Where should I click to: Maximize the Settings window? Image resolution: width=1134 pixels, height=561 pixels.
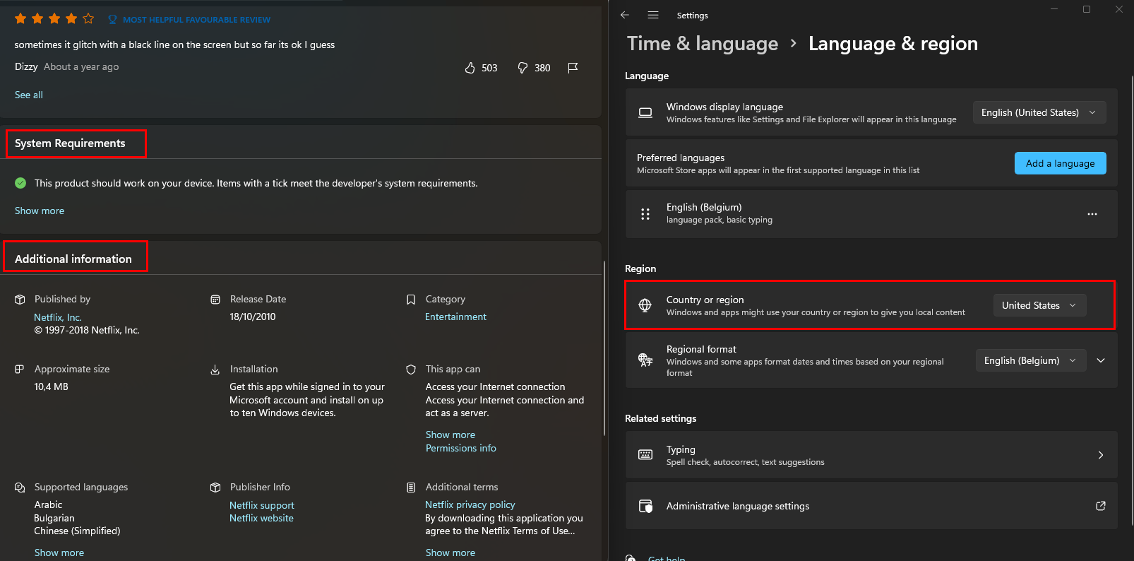click(x=1087, y=9)
